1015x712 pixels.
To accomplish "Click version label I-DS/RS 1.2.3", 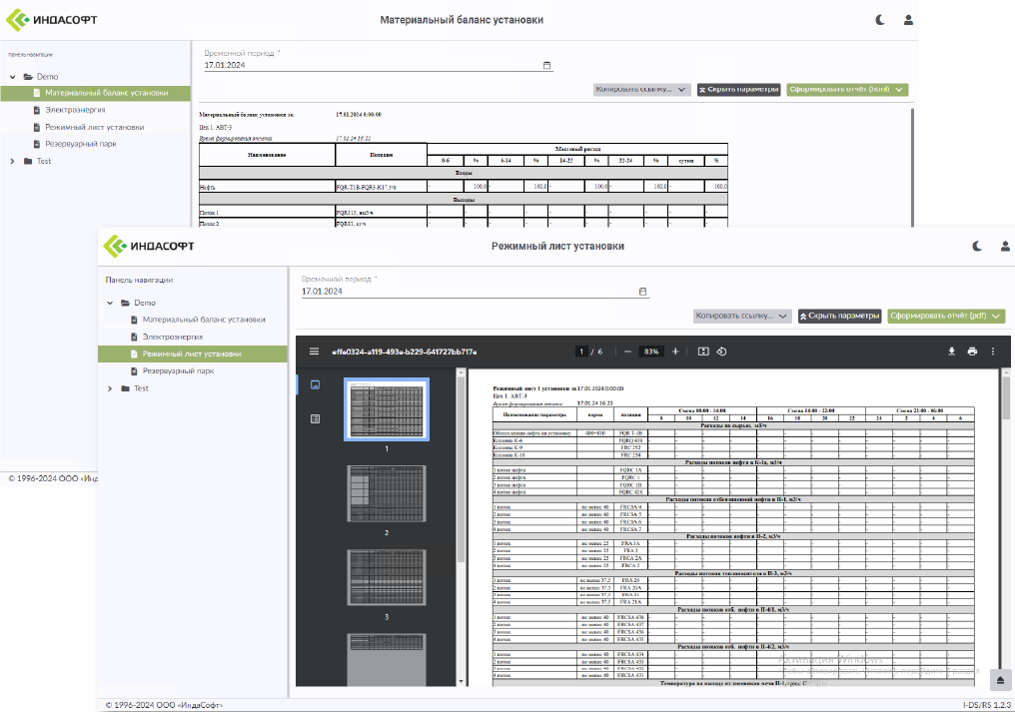I will point(986,705).
